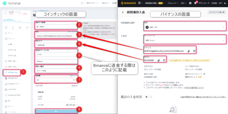Open the お知らせ dropdown in Coincheck
The height and width of the screenshot is (114, 228).
point(106,3)
